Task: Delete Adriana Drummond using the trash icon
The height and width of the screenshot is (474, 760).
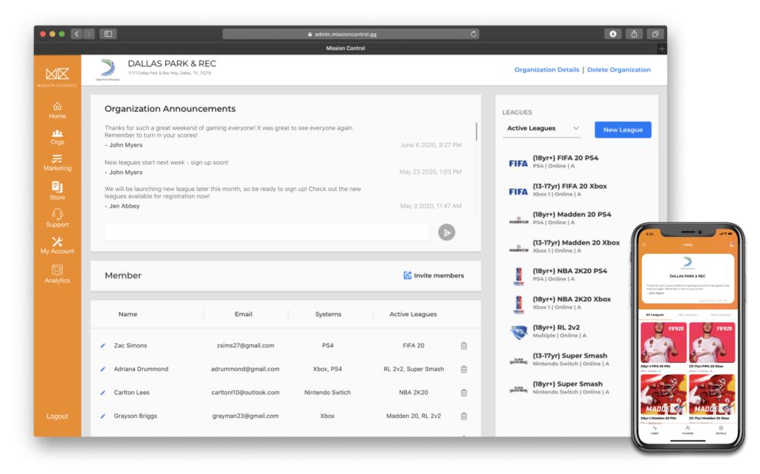Action: 464,369
